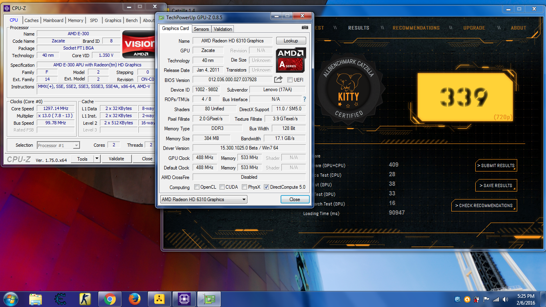Image resolution: width=546 pixels, height=307 pixels.
Task: Open the Sensors tab in GPU-Z
Action: pyautogui.click(x=201, y=29)
